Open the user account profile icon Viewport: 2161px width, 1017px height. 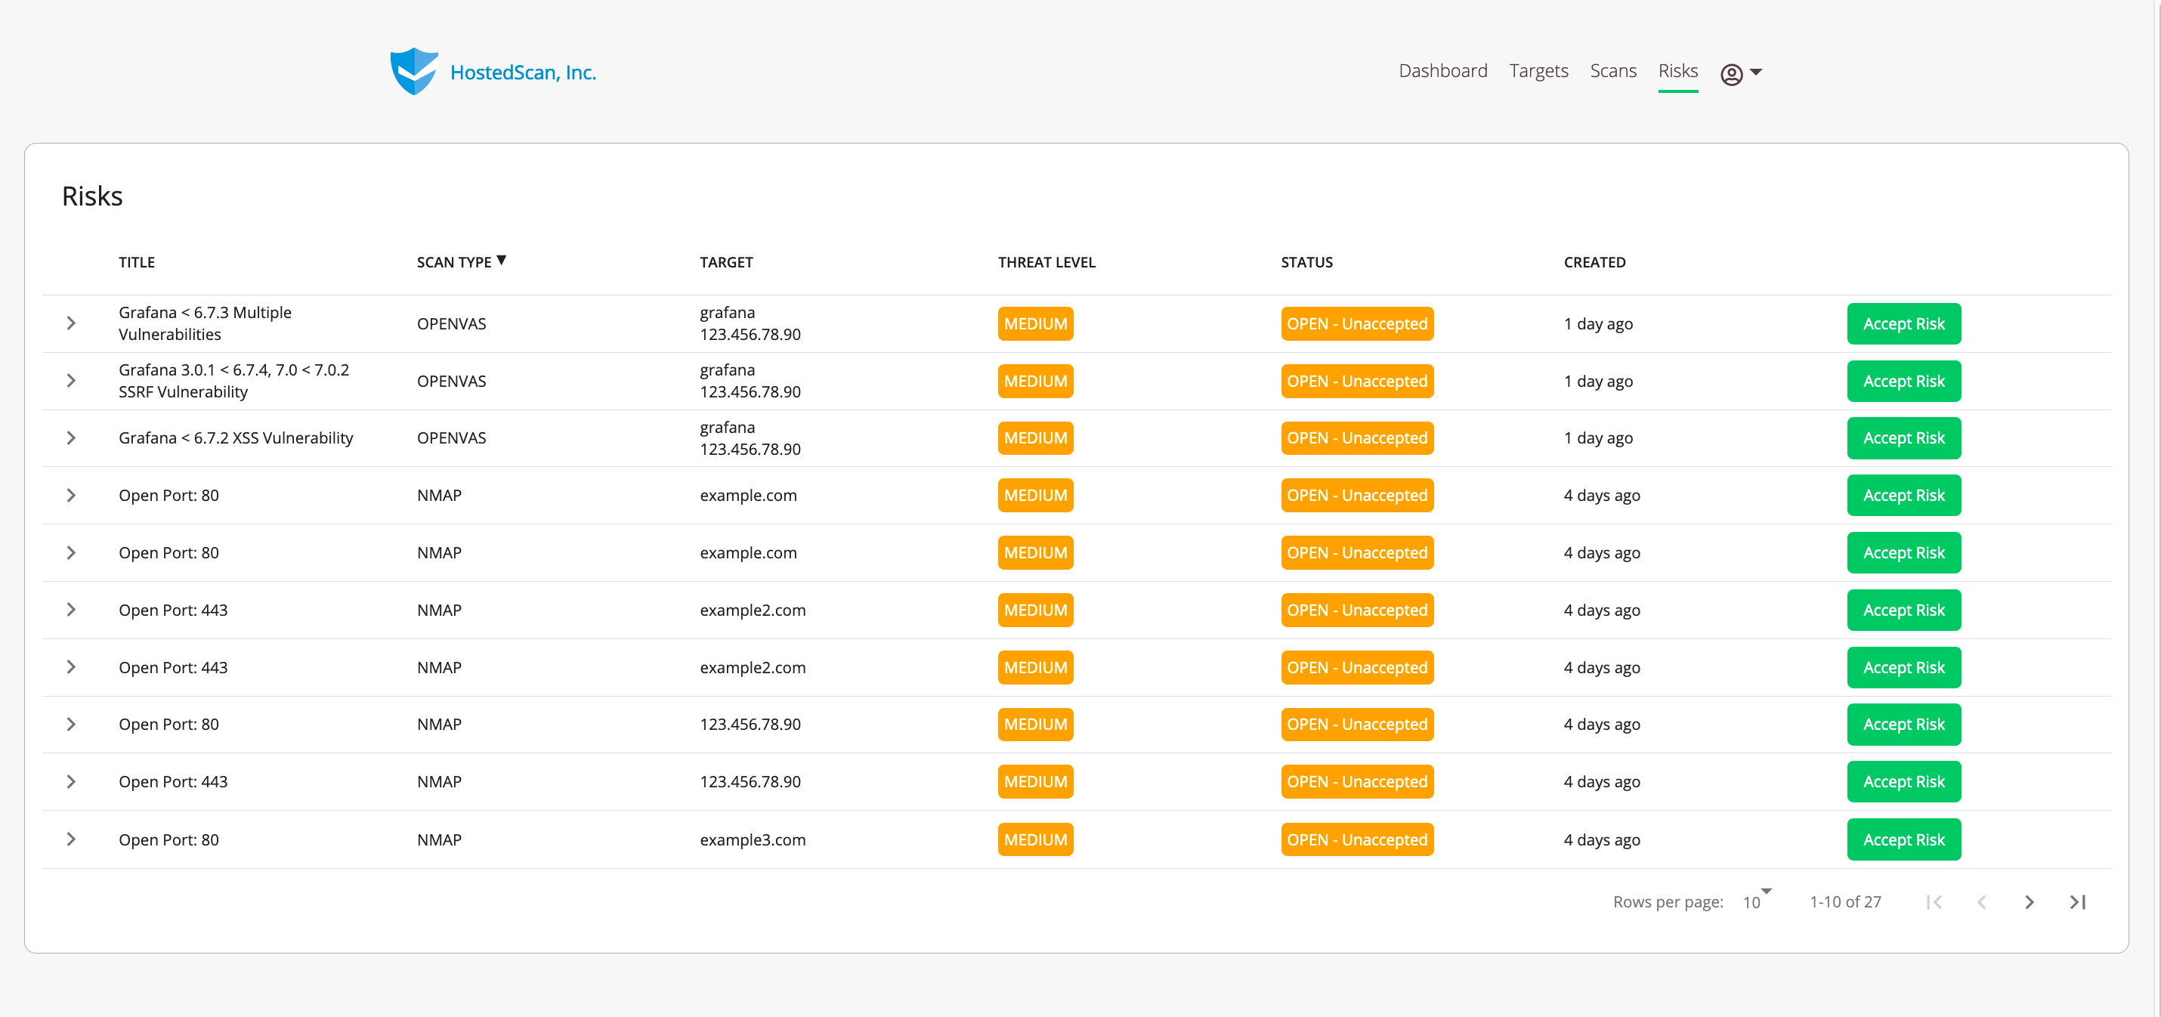point(1732,74)
